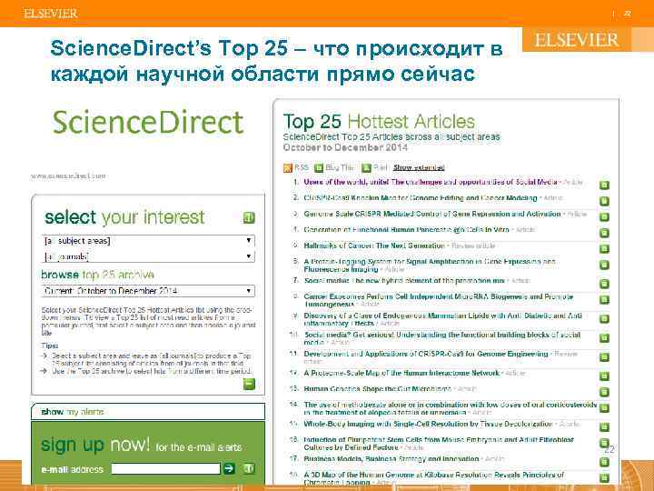Click green icon for Development and Applications of CRISPR-Cas9
Image resolution: width=654 pixels, height=491 pixels.
tap(604, 357)
